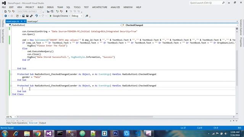Click the Quick Launch search magnifier icon
244x137 pixels.
(x=223, y=3)
